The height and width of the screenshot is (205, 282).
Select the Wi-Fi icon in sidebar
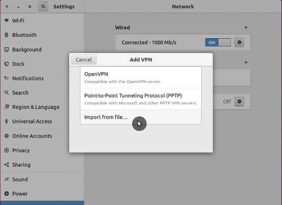[6, 21]
